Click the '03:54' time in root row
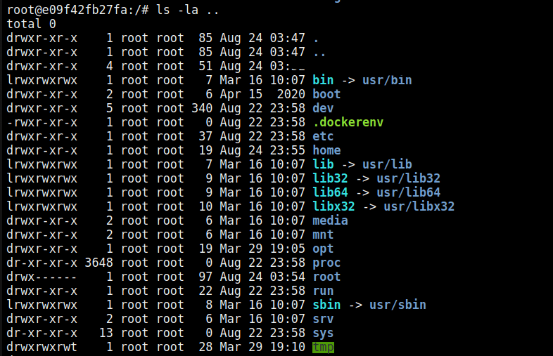Viewport: 553px width, 356px height. click(288, 277)
